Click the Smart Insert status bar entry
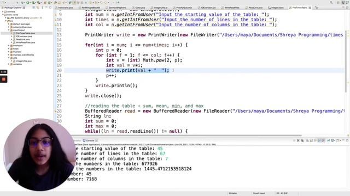The image size is (350, 196). 259,193
